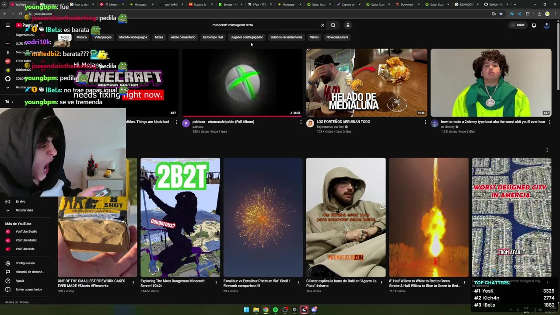
Task: Open options for 8" Half Willow short
Action: click(465, 283)
